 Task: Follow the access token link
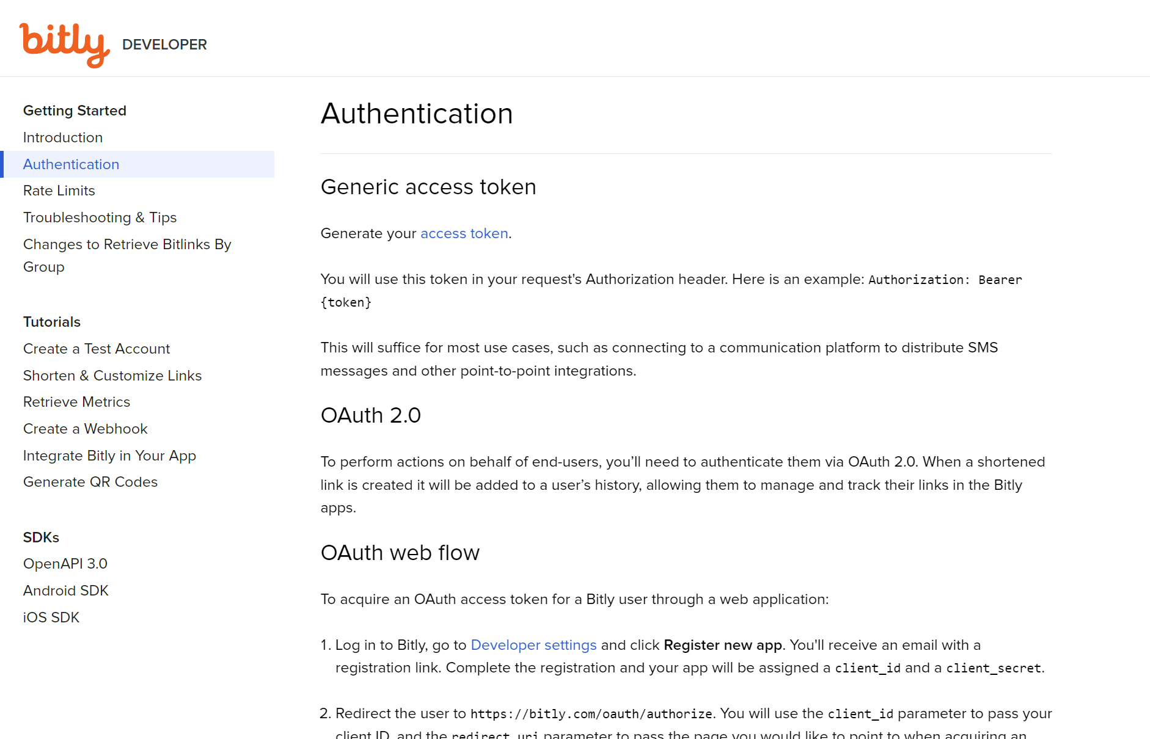tap(464, 233)
